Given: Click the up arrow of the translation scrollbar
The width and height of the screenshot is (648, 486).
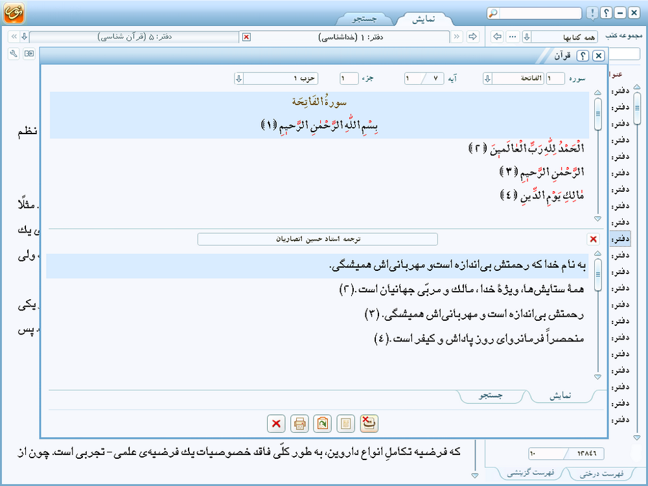Looking at the screenshot, I should pos(597,253).
